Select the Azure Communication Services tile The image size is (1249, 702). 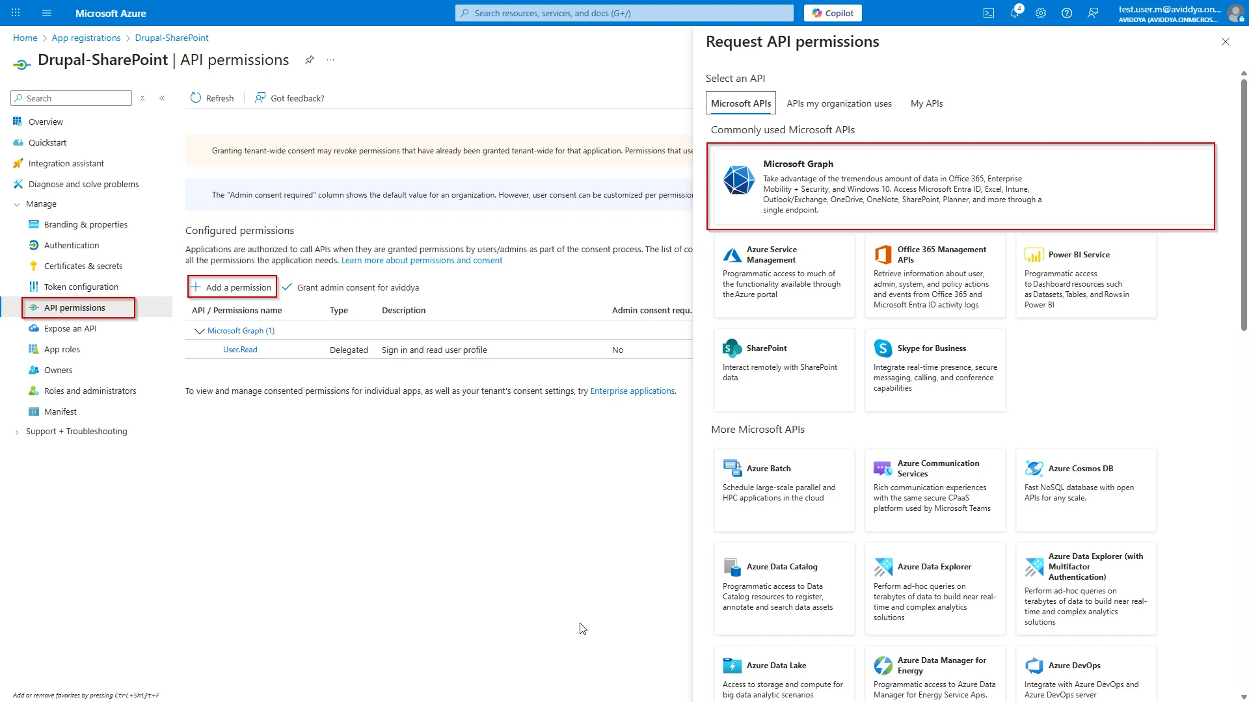pyautogui.click(x=935, y=490)
